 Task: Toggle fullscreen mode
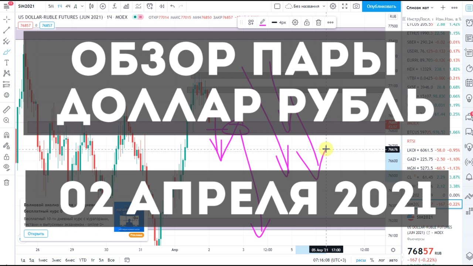[345, 6]
